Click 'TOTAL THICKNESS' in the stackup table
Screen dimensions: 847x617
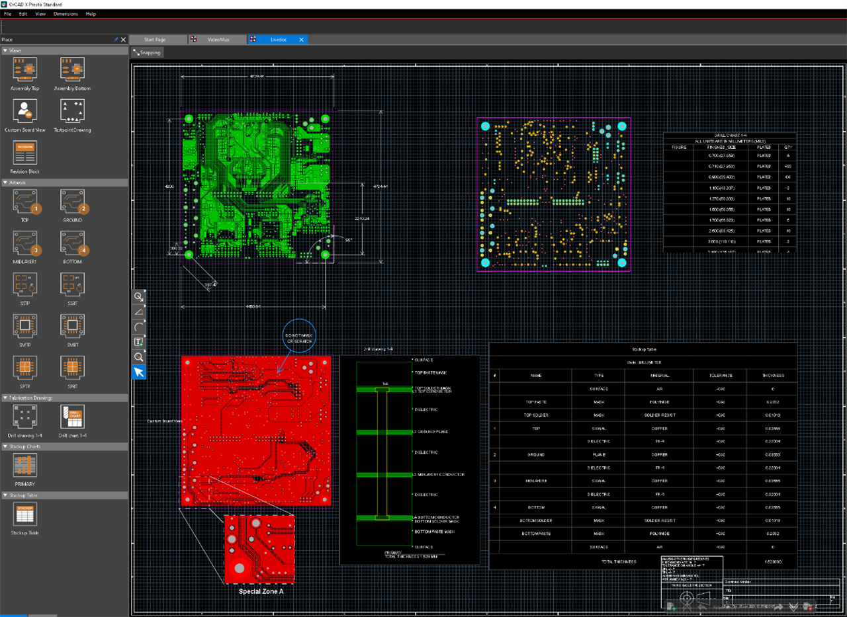tap(618, 561)
